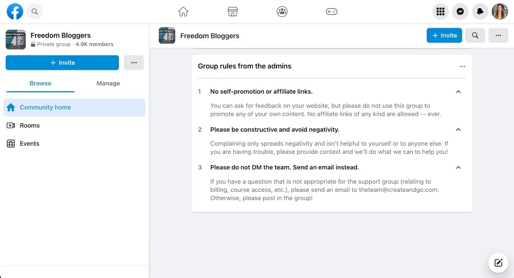Open the Gaming controller icon
Image resolution: width=514 pixels, height=278 pixels.
coord(332,11)
